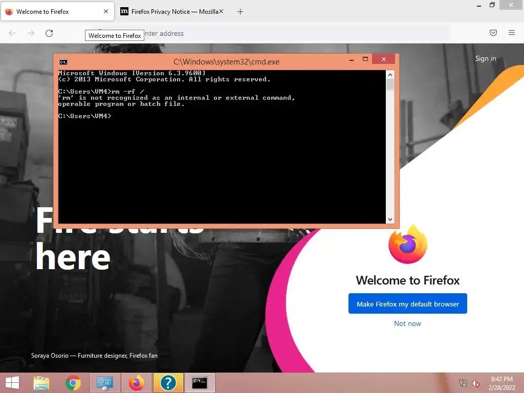Click the network tray icon
This screenshot has height=393, width=524.
tap(463, 383)
